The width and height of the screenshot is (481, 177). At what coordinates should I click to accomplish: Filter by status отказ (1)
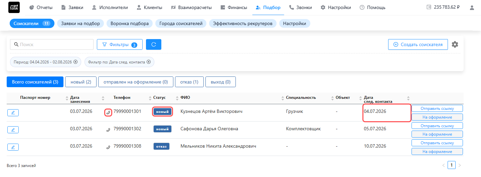pyautogui.click(x=189, y=82)
